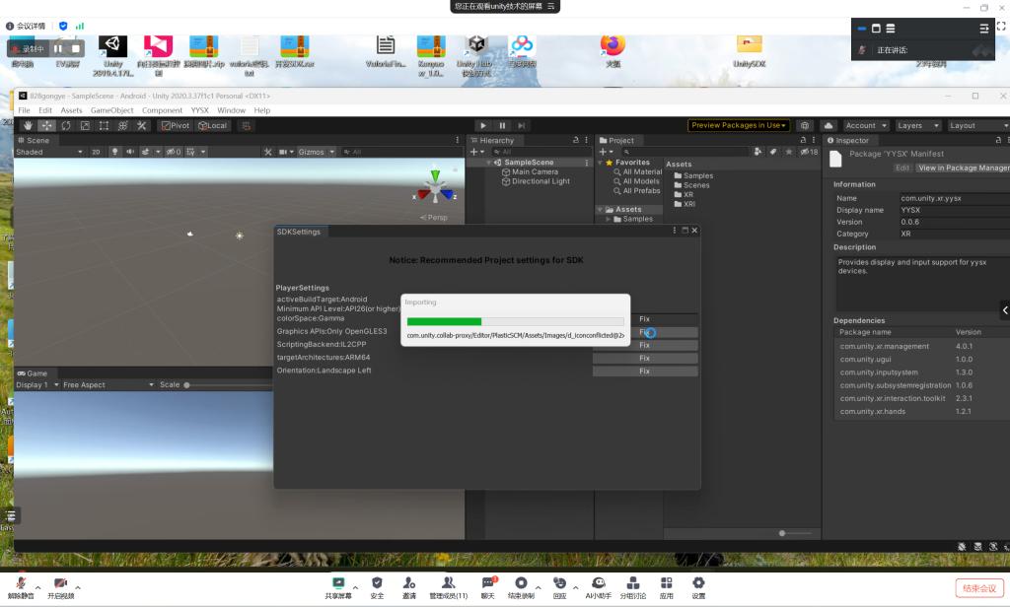The width and height of the screenshot is (1010, 607).
Task: Toggle scene lighting bulb icon
Action: (x=114, y=152)
